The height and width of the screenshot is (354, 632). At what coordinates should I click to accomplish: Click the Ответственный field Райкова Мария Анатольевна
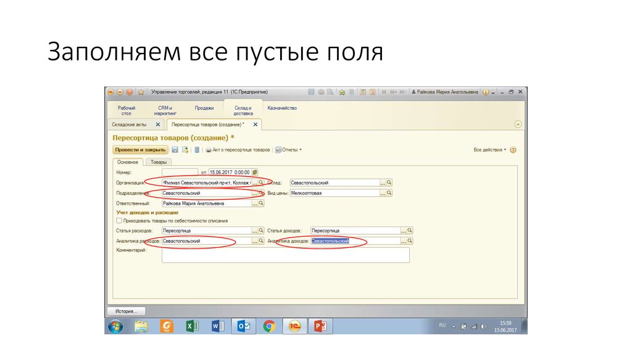click(x=207, y=204)
